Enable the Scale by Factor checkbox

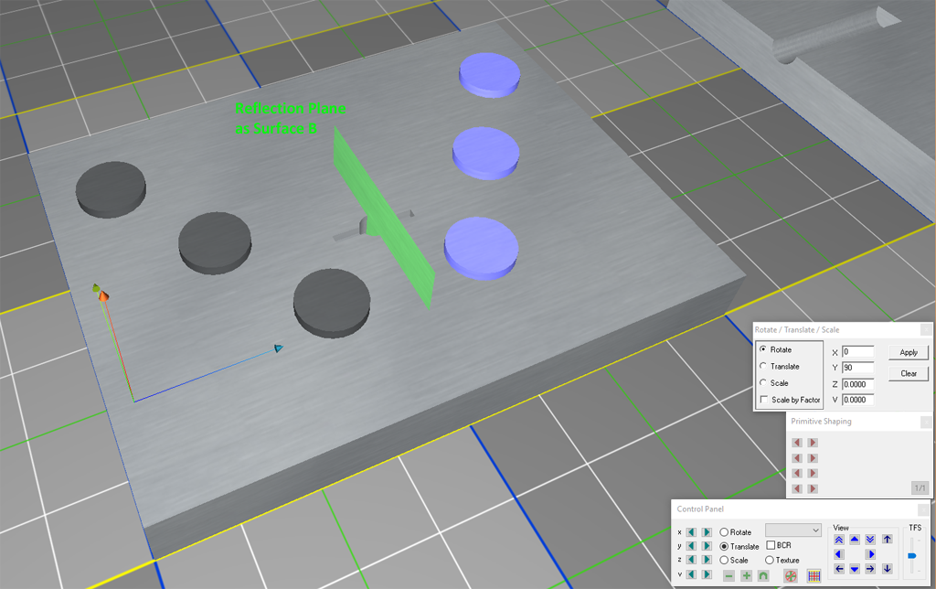point(764,400)
